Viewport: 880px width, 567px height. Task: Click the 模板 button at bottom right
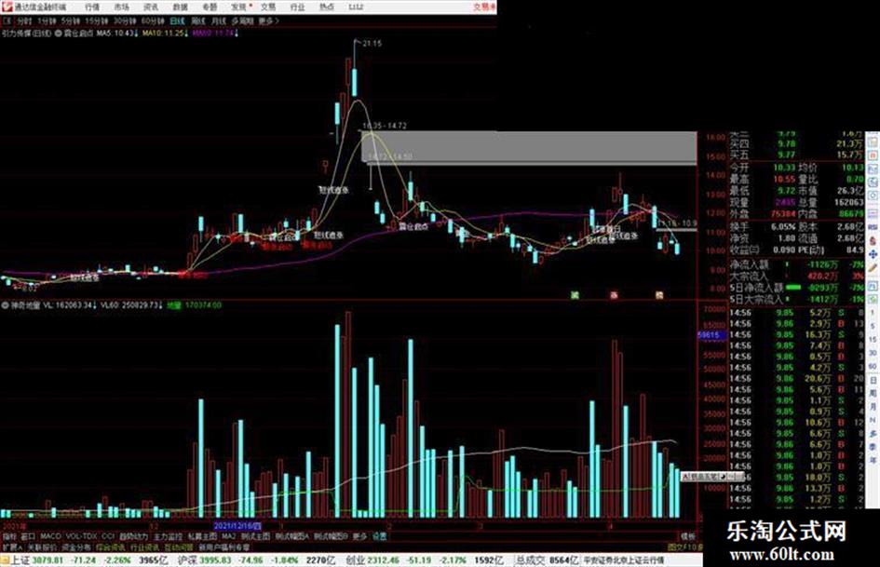(687, 536)
